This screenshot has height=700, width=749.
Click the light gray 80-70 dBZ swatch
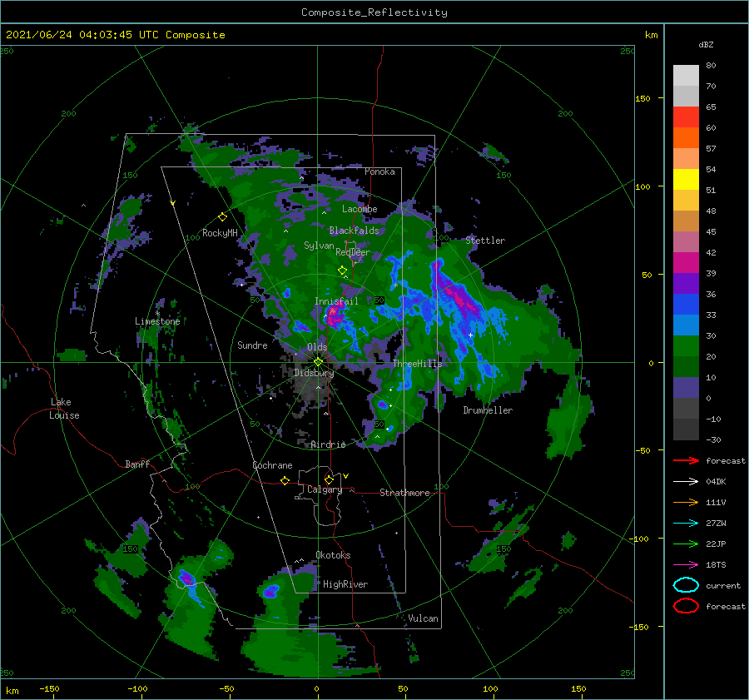[x=686, y=75]
